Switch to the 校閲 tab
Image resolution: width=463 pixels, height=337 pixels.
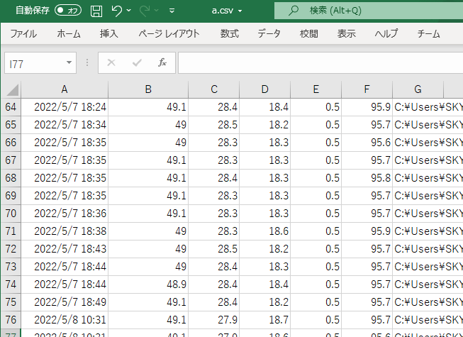click(x=309, y=33)
